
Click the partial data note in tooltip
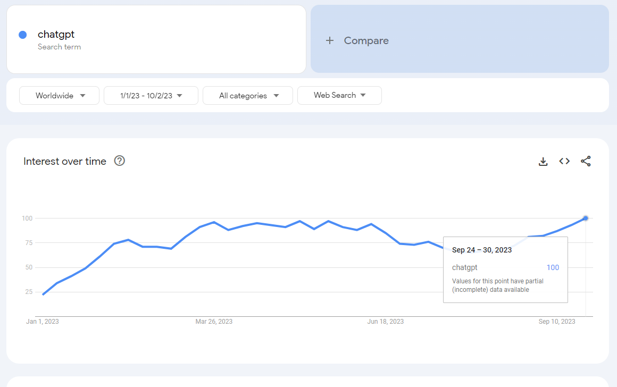[498, 285]
